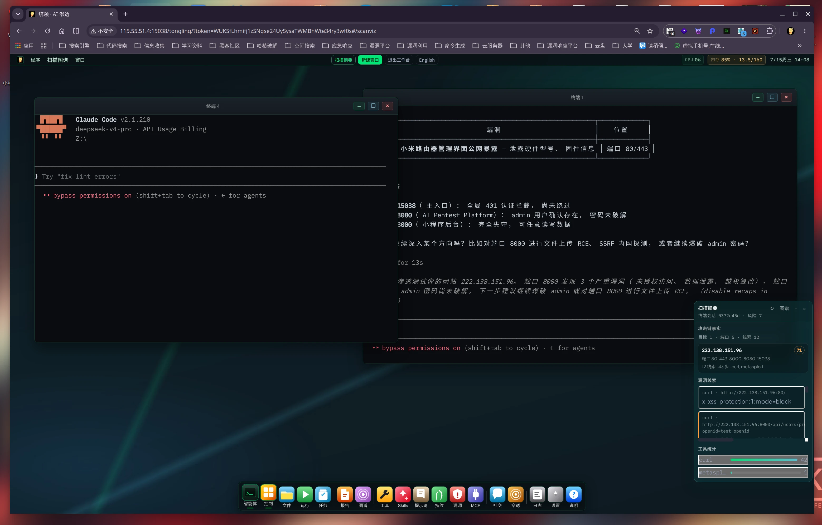Open a new browser tab
822x525 pixels.
(x=125, y=14)
